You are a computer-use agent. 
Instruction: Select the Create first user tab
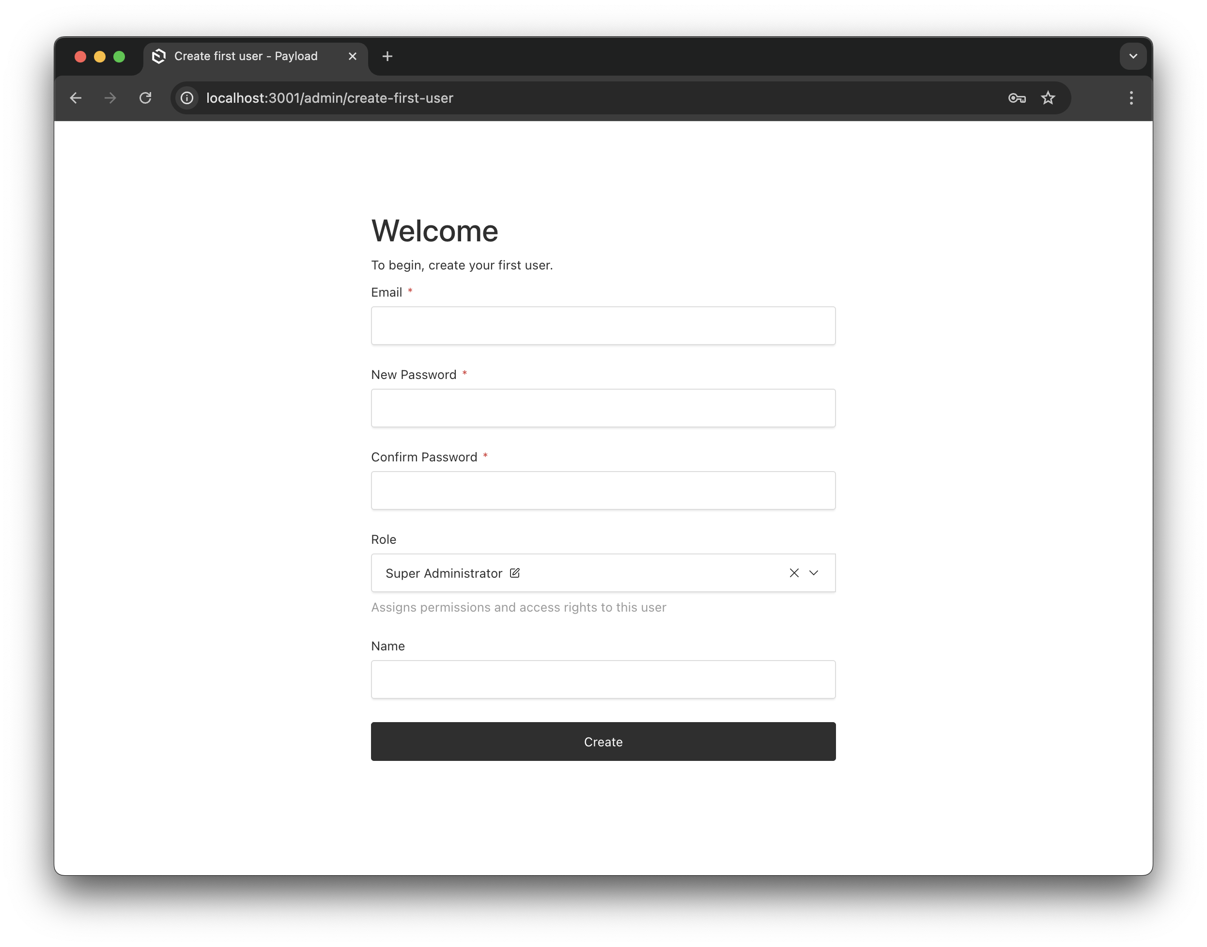click(246, 57)
